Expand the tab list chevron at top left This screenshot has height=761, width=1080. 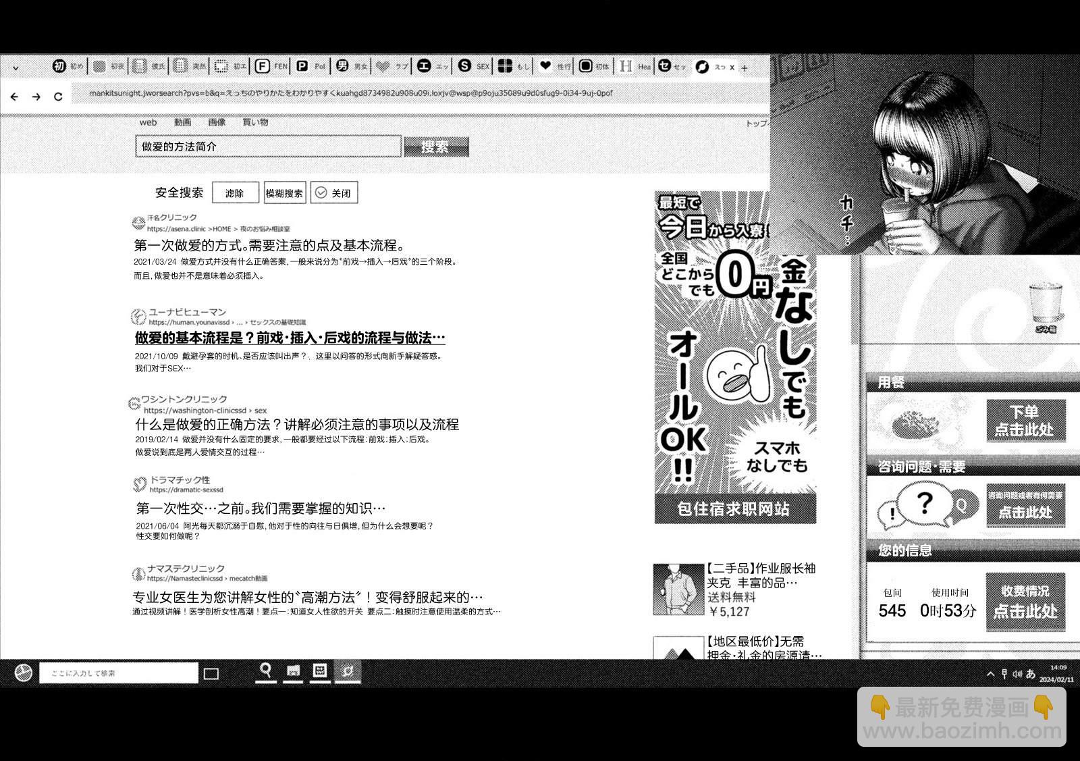[x=16, y=68]
